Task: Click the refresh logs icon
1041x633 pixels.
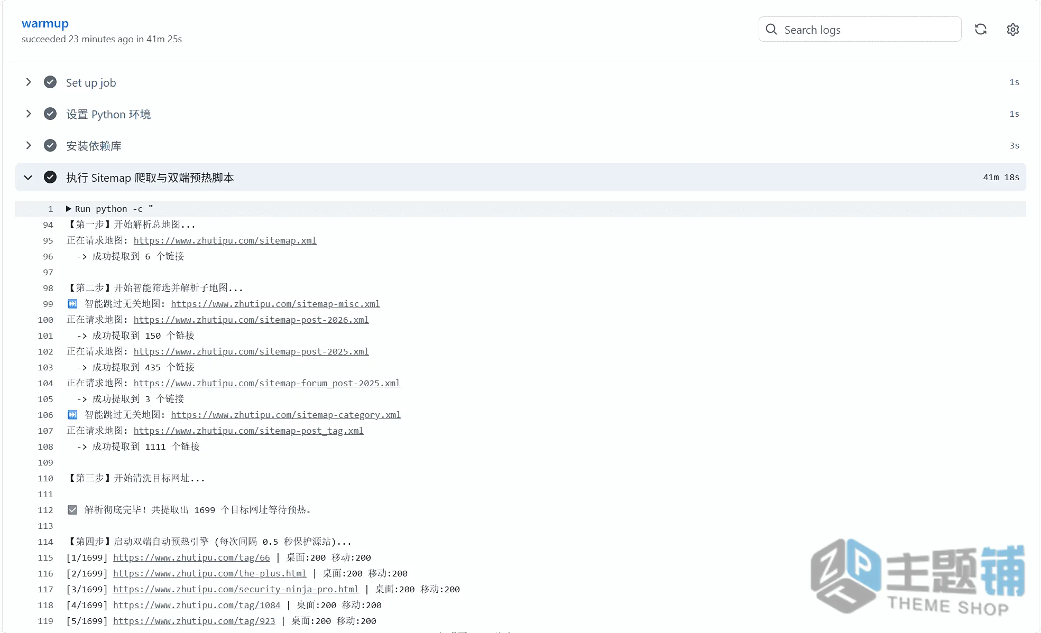Action: point(981,30)
